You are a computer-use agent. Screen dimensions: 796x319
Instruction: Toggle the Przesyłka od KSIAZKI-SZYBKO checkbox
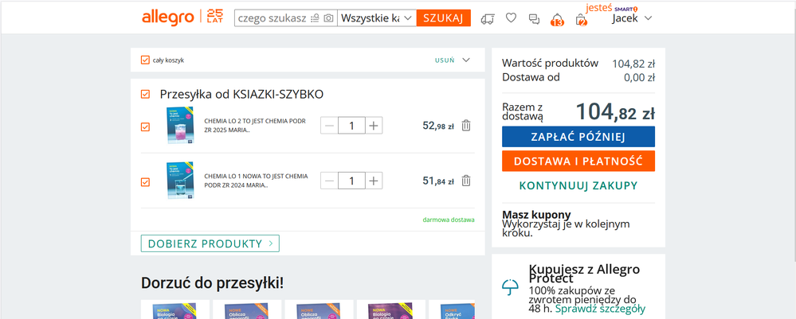coord(145,95)
